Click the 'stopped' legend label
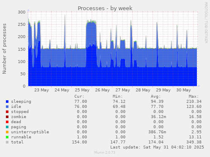 20,112
